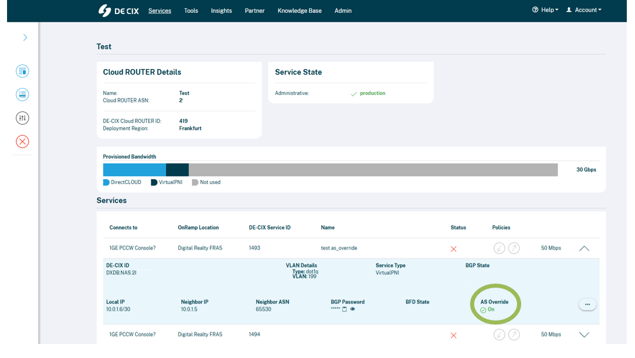635x358 pixels.
Task: Reveal BGP password with eye icon
Action: click(352, 309)
